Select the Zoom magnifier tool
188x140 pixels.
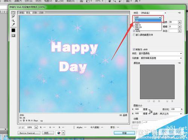(x=13, y=21)
